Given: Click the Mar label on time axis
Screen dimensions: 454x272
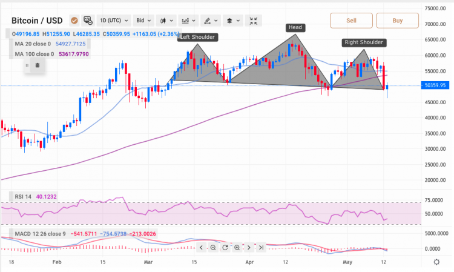Looking at the screenshot, I should (148, 262).
